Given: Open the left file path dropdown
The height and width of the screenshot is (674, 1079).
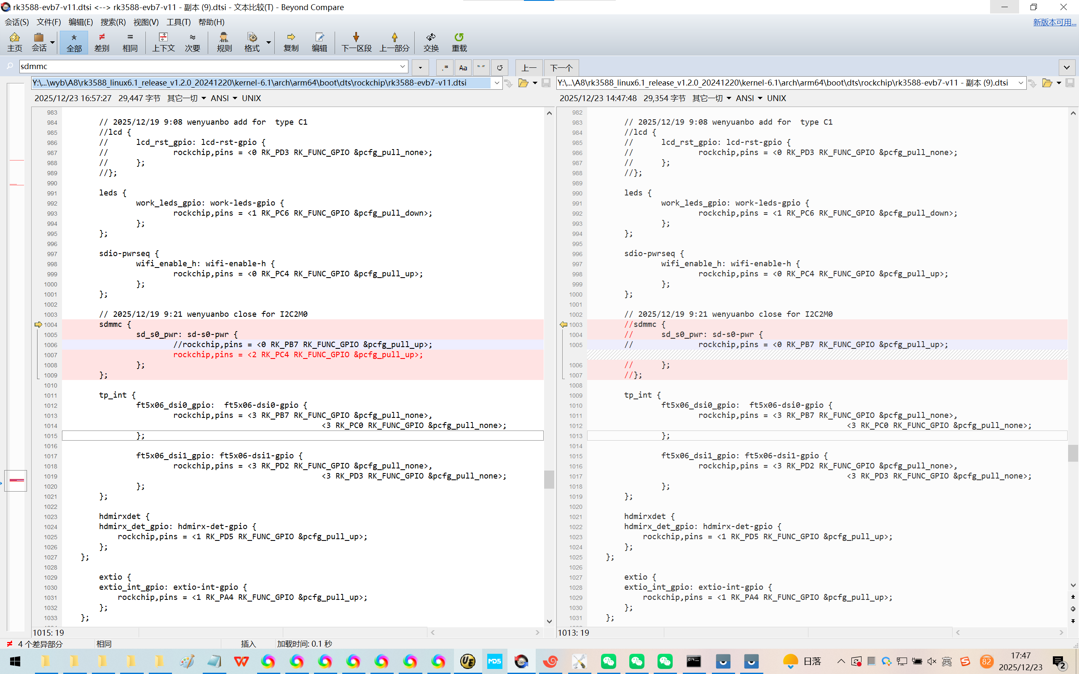Looking at the screenshot, I should 497,83.
